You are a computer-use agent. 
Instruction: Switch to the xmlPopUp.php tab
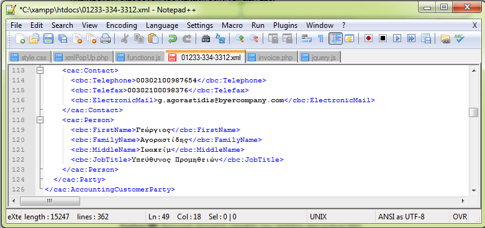pos(83,58)
